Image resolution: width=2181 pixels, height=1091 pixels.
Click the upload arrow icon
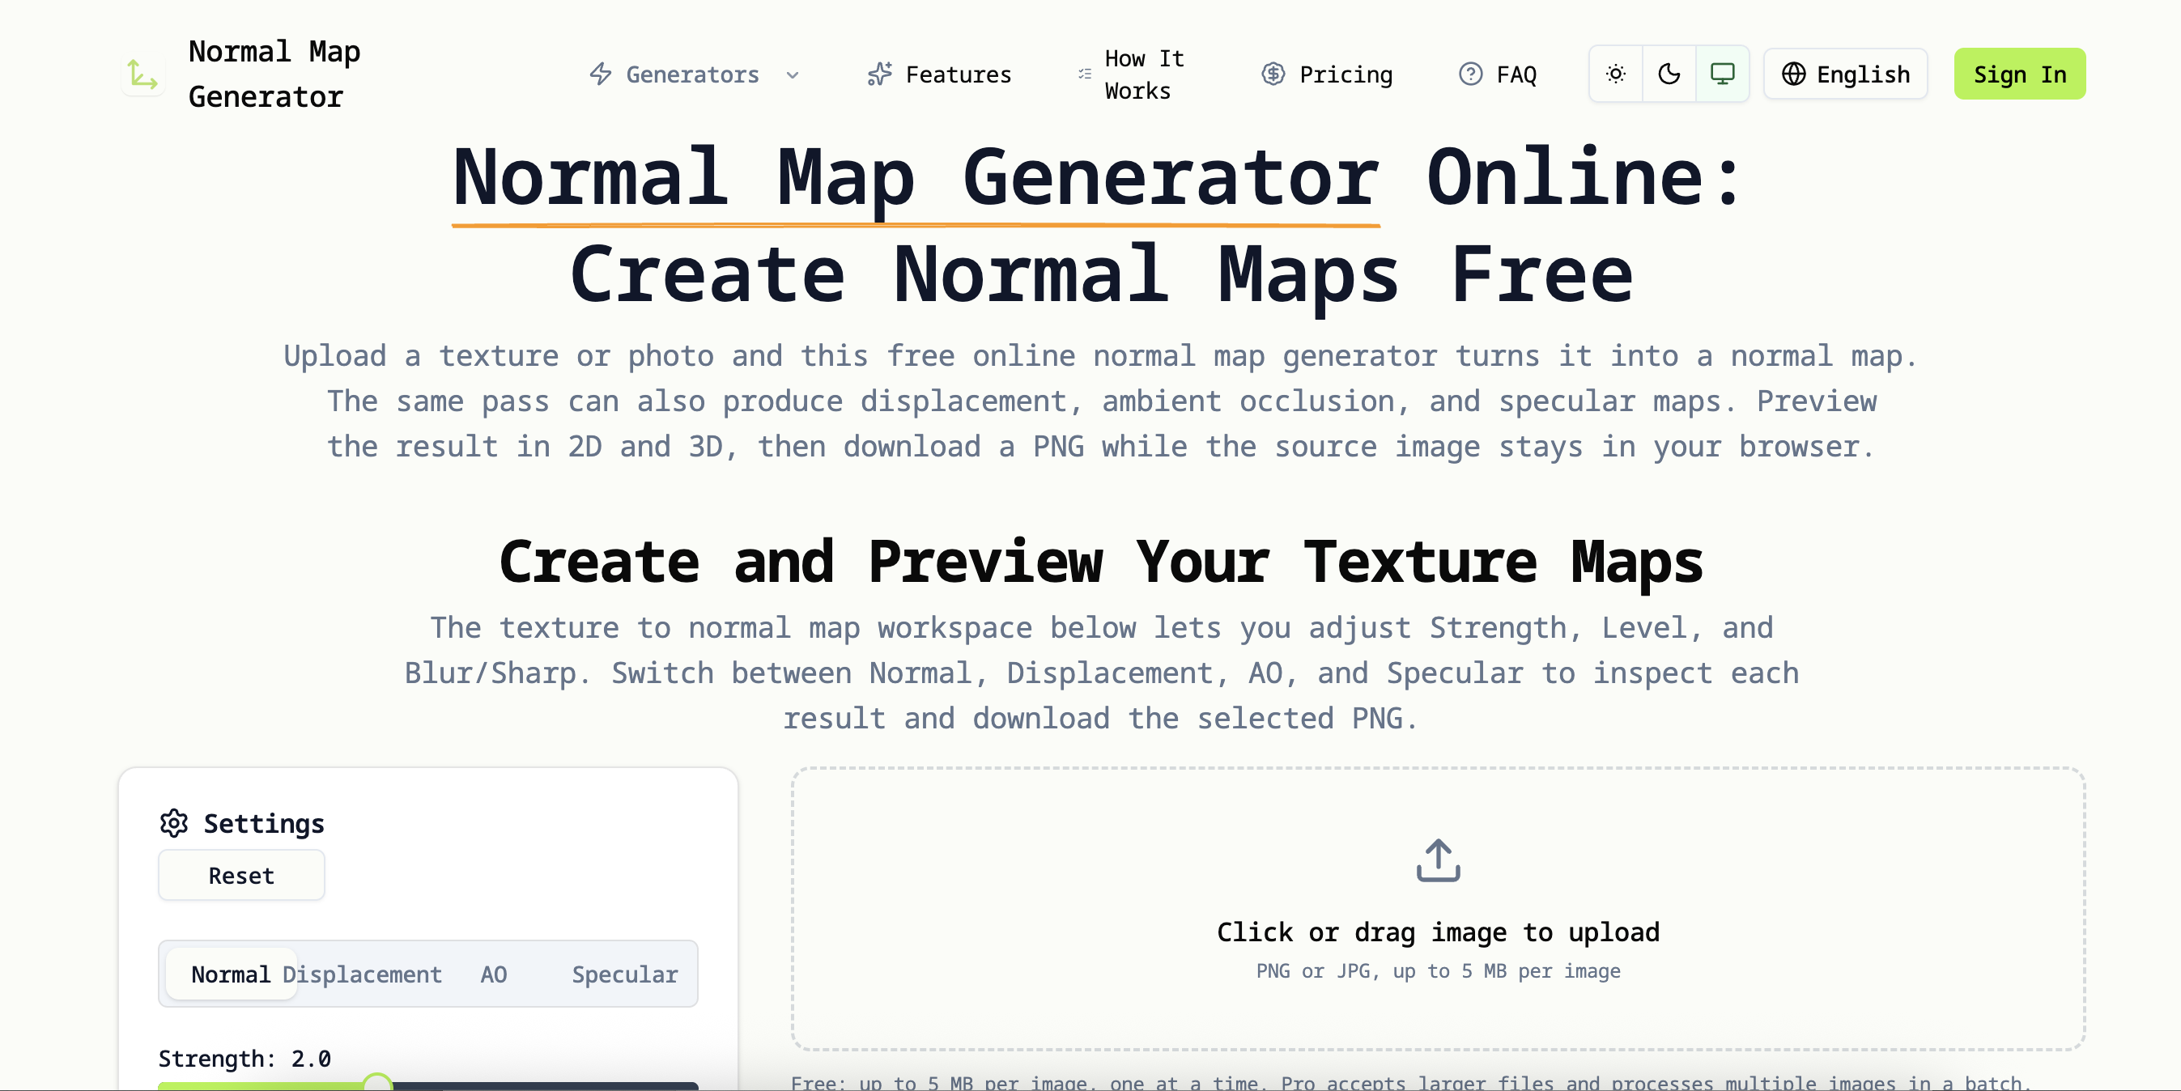(1438, 860)
